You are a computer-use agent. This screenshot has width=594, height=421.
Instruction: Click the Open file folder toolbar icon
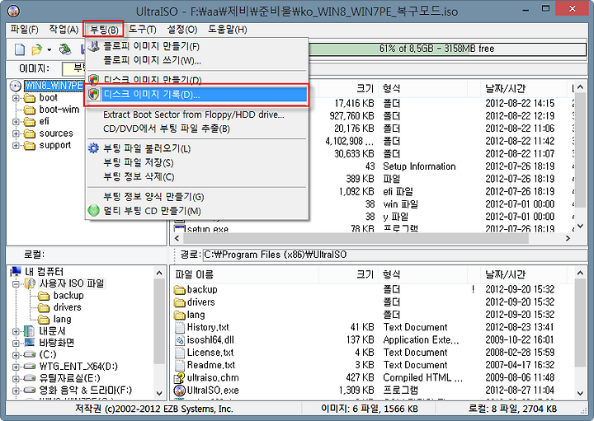coord(37,49)
